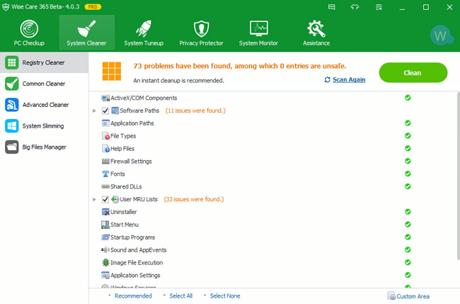460x304 pixels.
Task: Select Common Cleaner in sidebar
Action: click(44, 84)
